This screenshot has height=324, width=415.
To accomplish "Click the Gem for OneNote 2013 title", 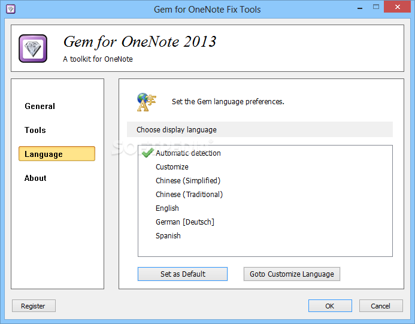I will click(x=140, y=42).
